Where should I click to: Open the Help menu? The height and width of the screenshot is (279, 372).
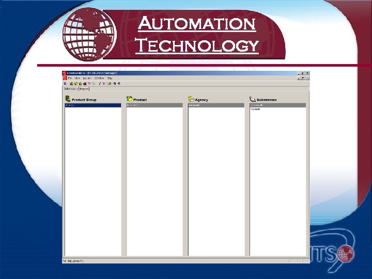pos(110,78)
